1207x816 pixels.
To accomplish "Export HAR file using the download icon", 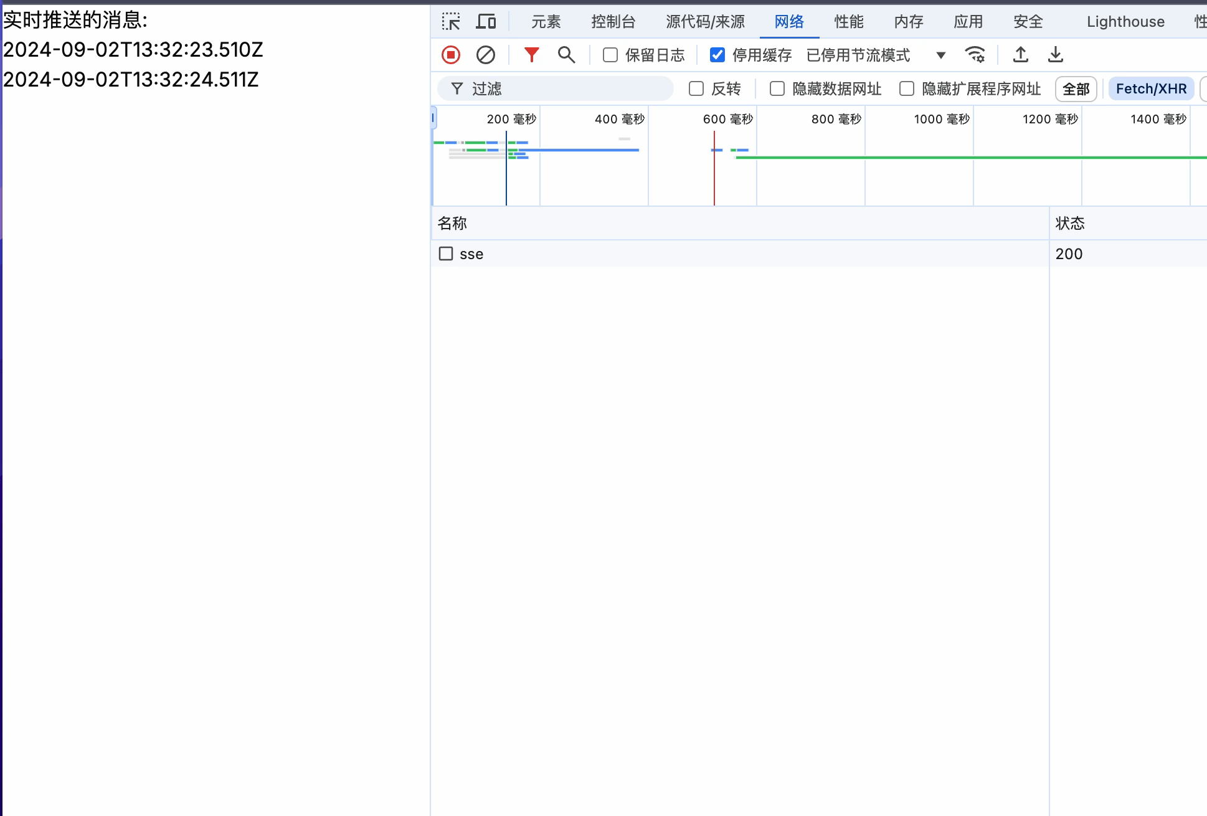I will click(1056, 55).
